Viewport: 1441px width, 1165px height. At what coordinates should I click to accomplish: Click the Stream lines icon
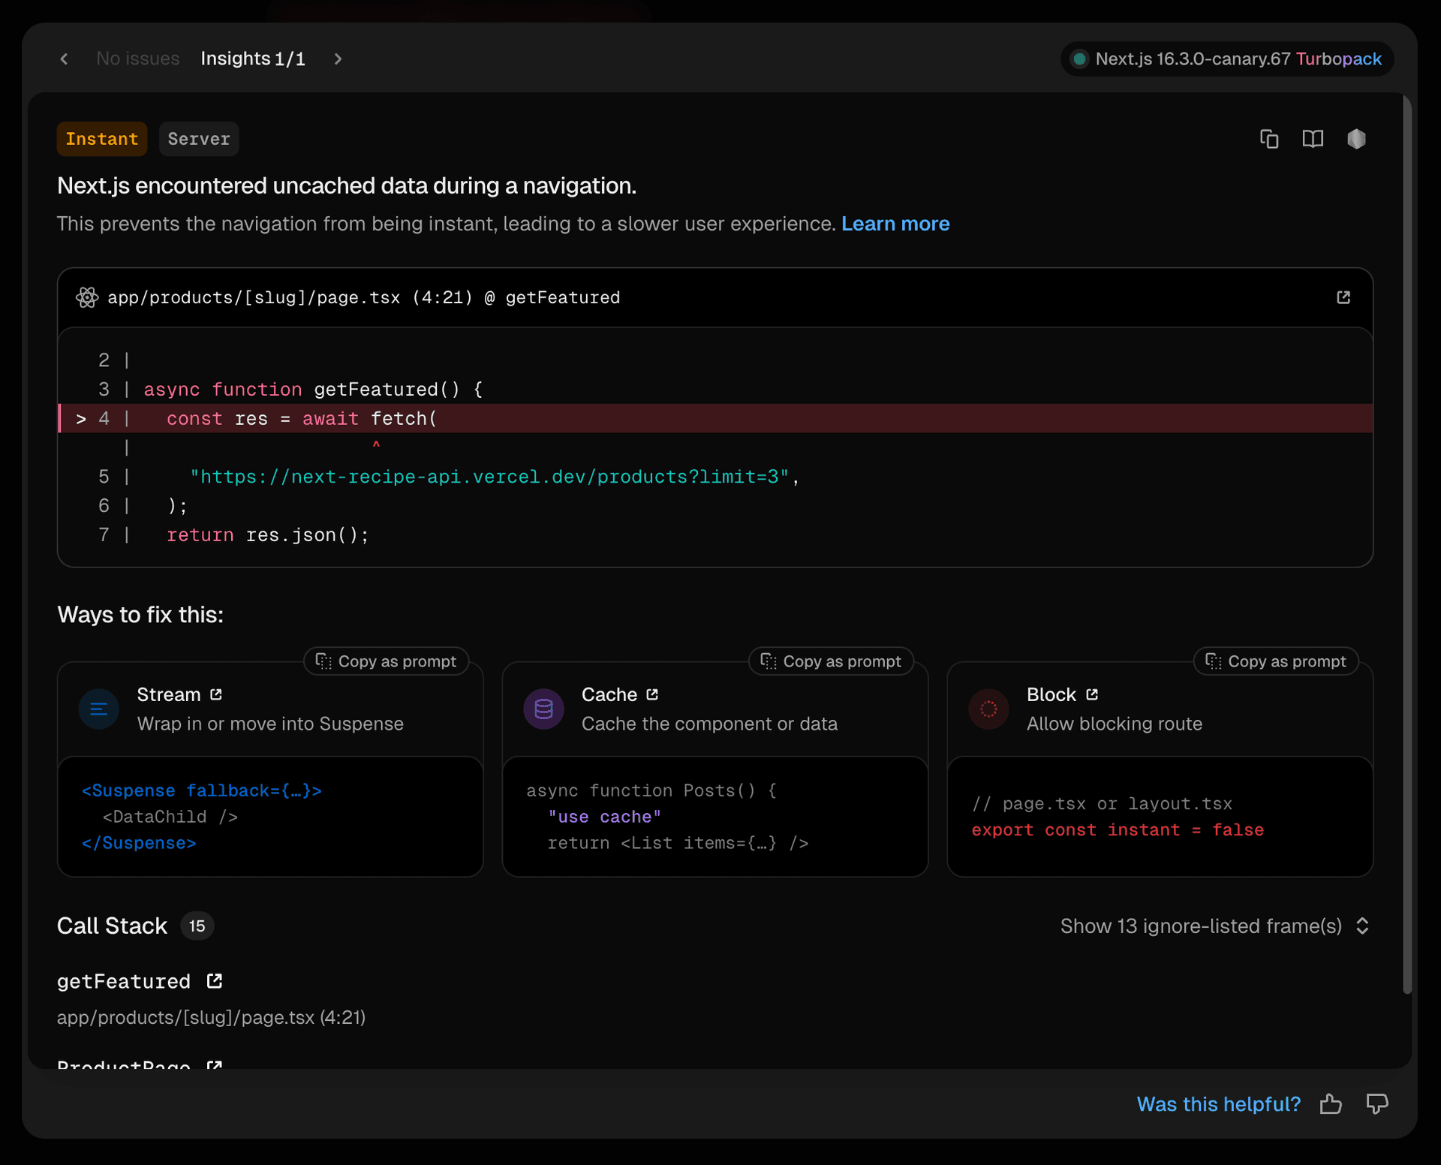point(99,709)
